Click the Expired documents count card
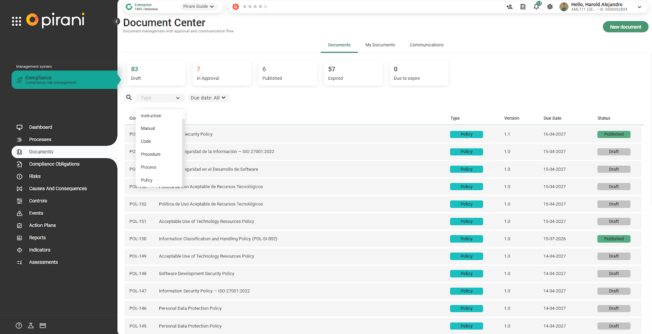 pyautogui.click(x=353, y=73)
